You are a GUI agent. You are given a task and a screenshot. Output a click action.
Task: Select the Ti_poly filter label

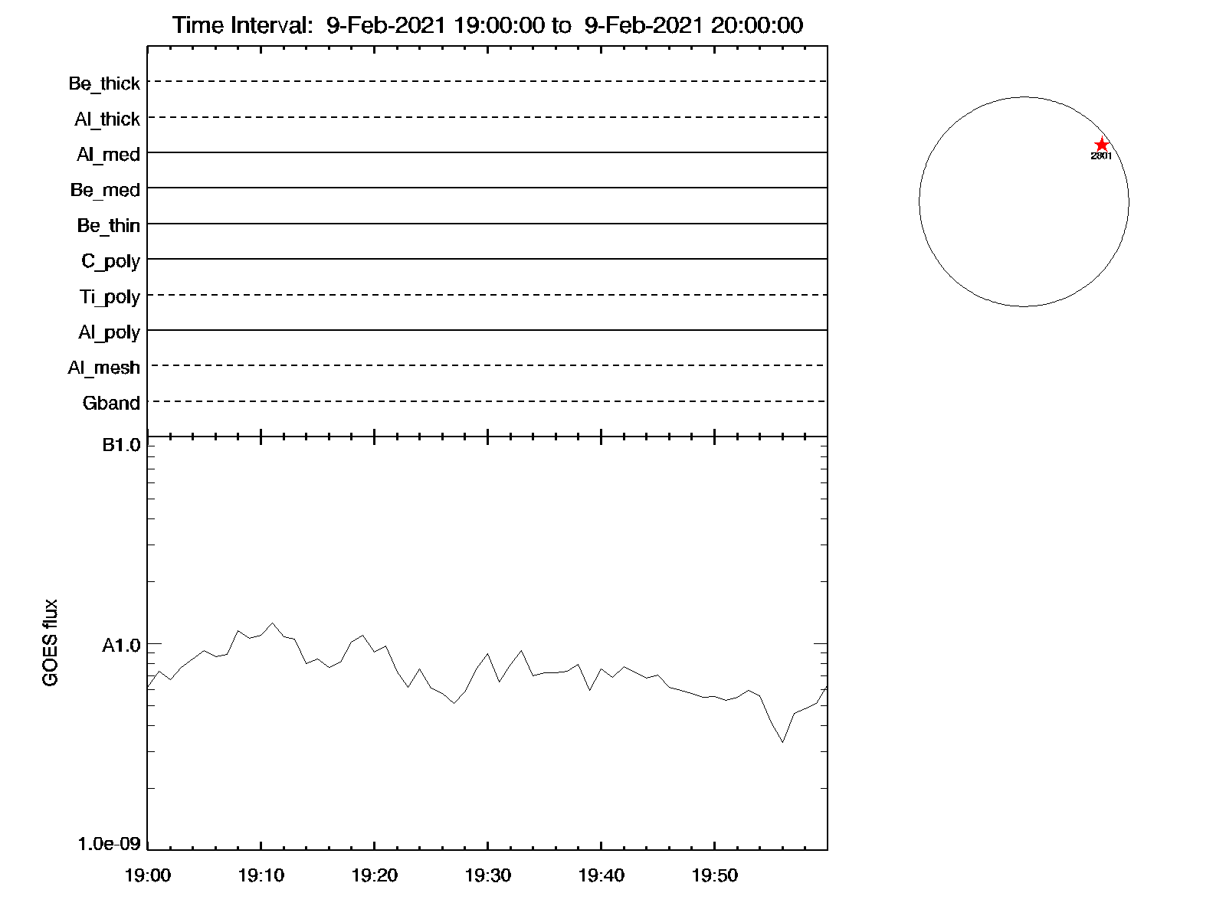pyautogui.click(x=110, y=297)
